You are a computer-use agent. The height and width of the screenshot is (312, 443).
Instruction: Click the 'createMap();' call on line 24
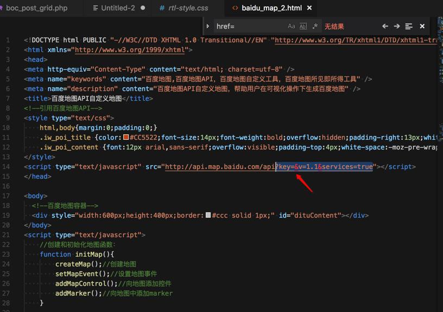[79, 264]
